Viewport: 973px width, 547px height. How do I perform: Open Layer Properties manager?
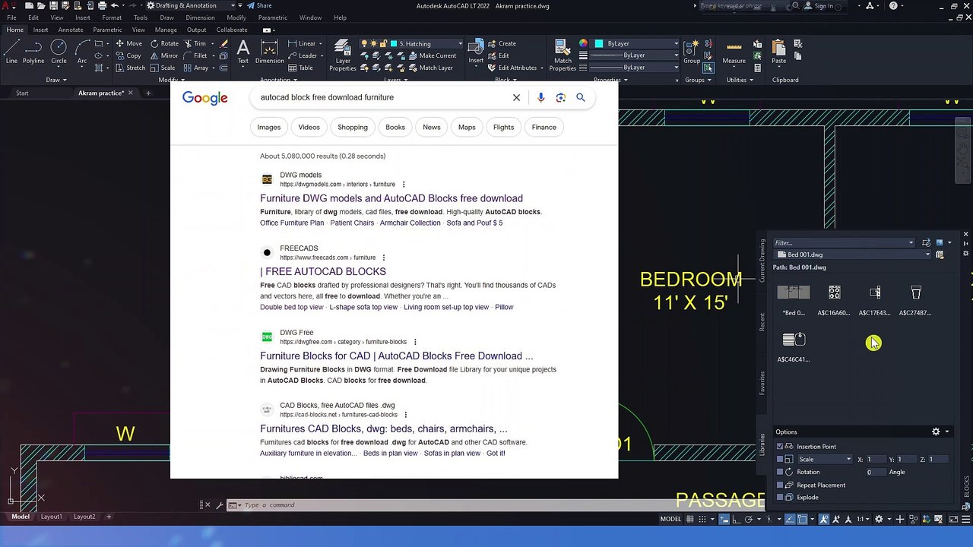[342, 55]
